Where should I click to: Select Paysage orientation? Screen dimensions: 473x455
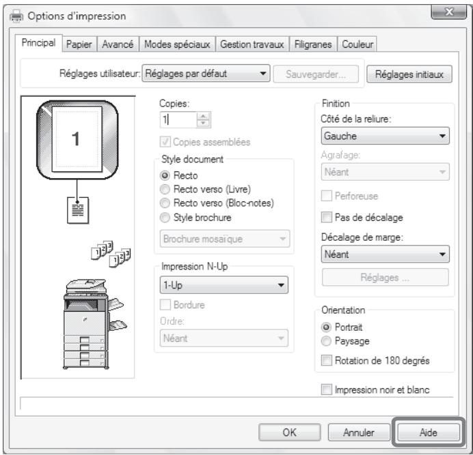326,341
